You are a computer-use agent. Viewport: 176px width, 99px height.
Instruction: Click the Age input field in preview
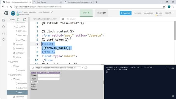pos(48,79)
